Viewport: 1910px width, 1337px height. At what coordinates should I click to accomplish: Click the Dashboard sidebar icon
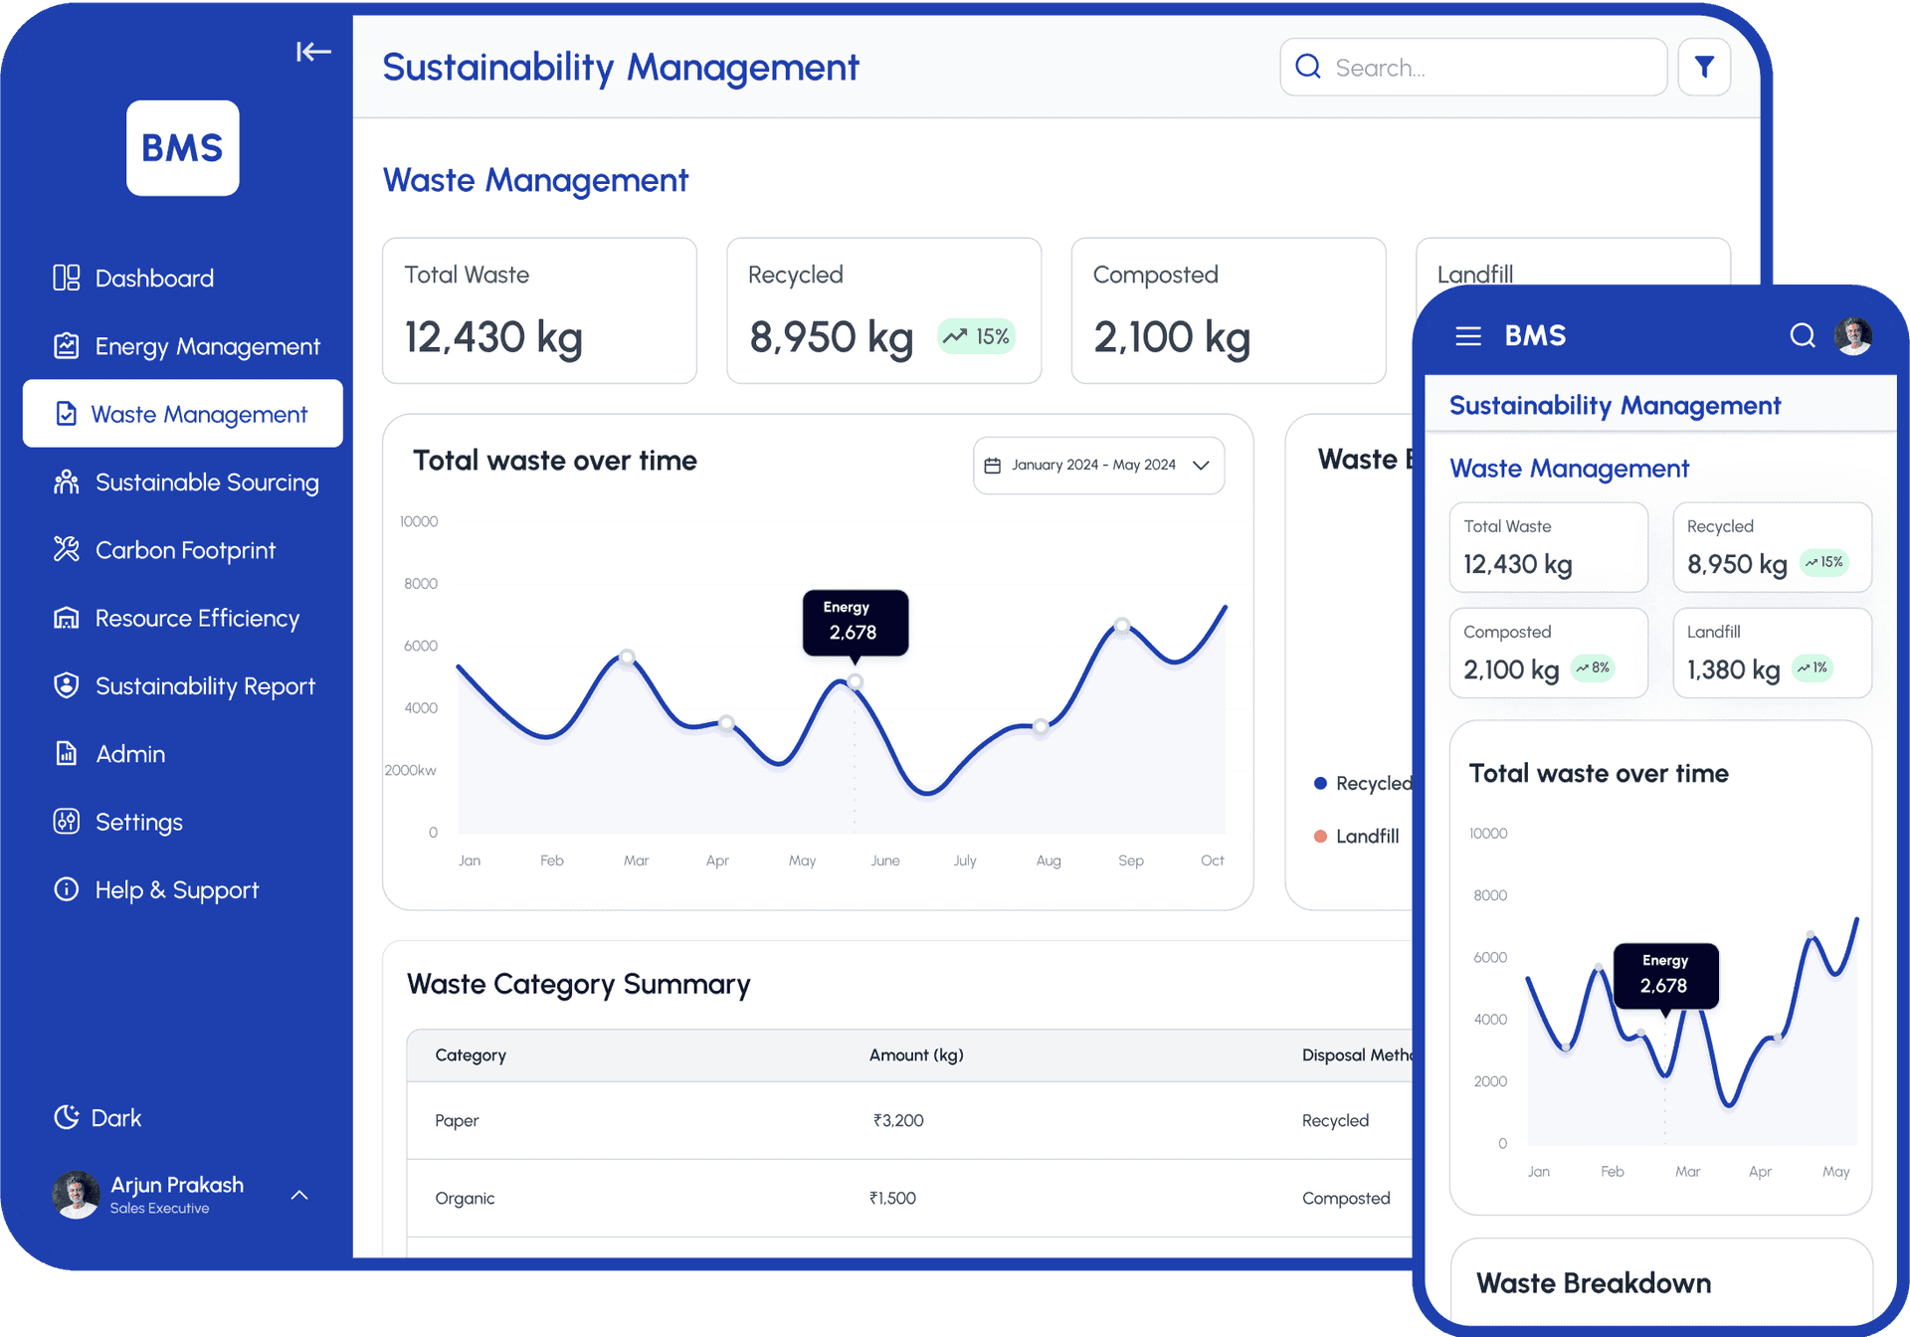pos(67,278)
